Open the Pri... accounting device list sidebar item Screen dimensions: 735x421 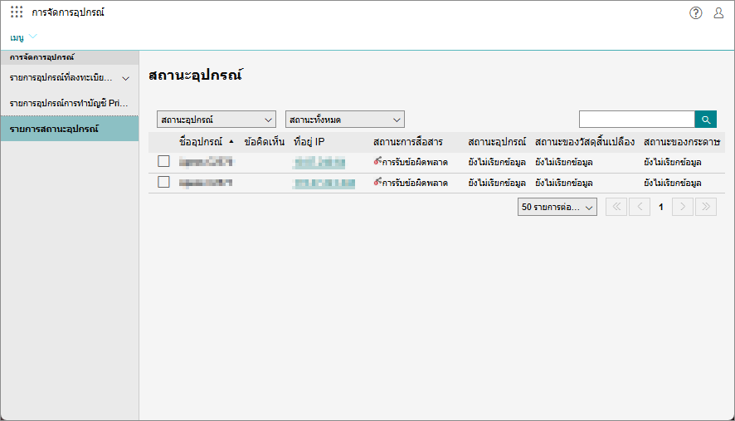coord(70,103)
